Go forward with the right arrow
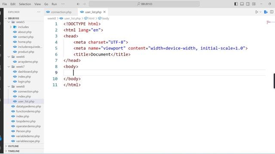275x154 pixels. 84,4
